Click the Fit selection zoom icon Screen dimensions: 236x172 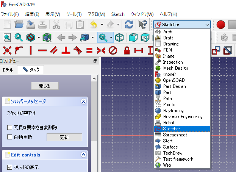pos(19,38)
